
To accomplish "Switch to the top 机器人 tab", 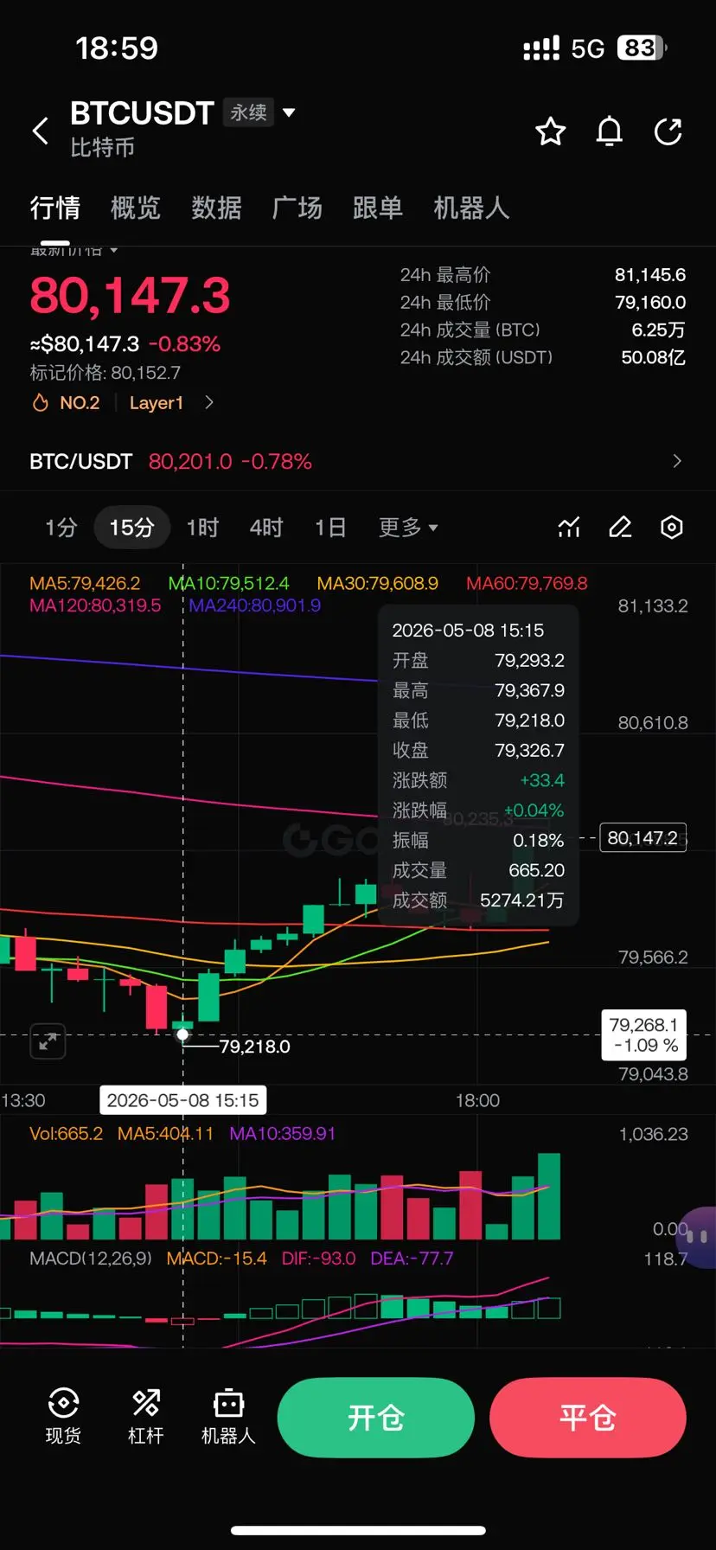I will click(x=471, y=208).
